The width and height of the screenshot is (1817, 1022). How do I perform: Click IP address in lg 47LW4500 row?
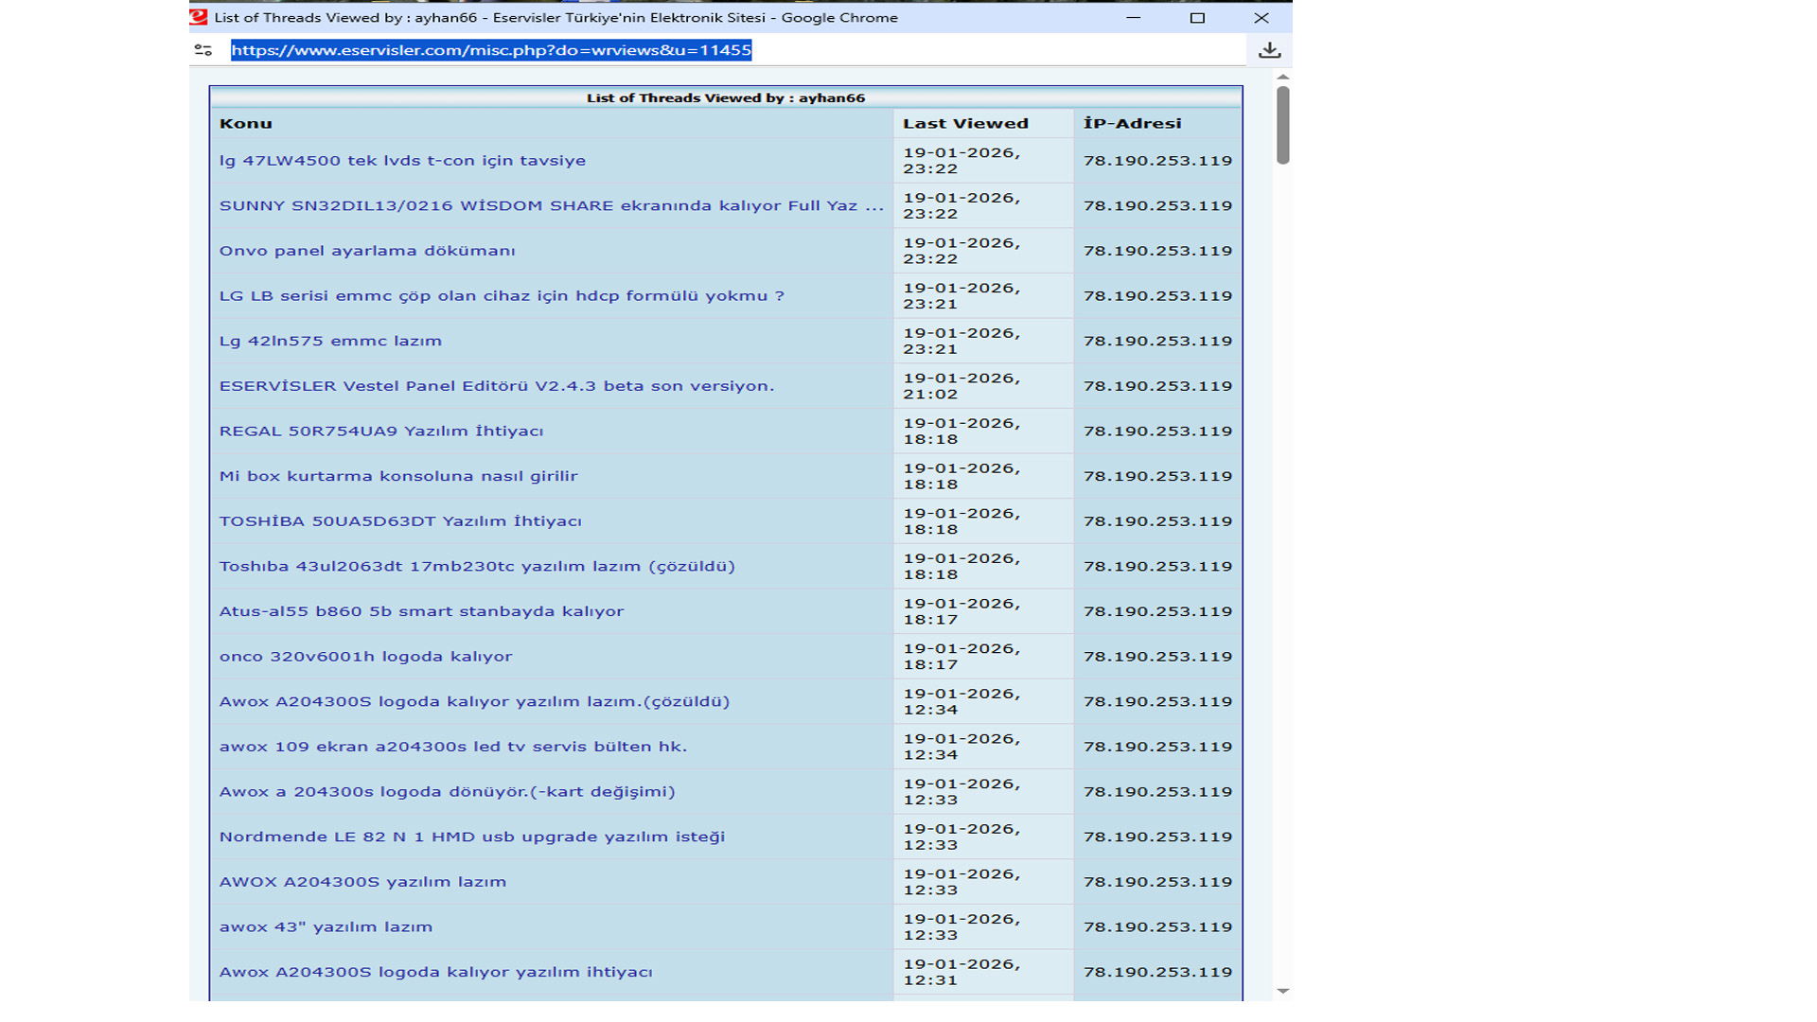tap(1157, 161)
